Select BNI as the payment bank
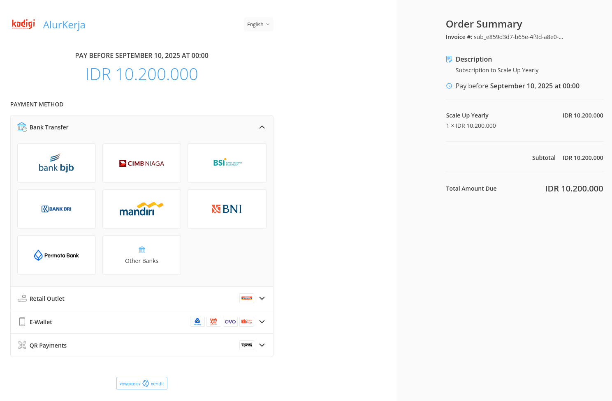The height and width of the screenshot is (401, 612). tap(227, 209)
